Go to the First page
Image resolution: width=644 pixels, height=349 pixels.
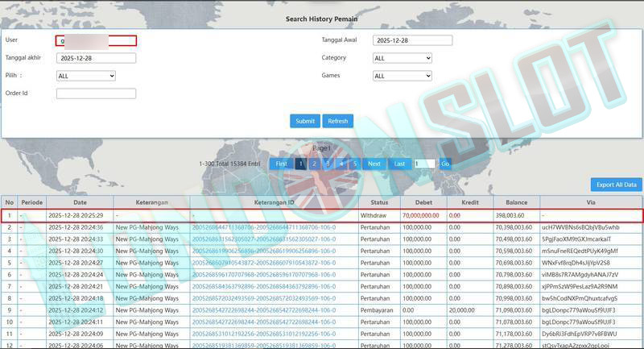pyautogui.click(x=281, y=164)
